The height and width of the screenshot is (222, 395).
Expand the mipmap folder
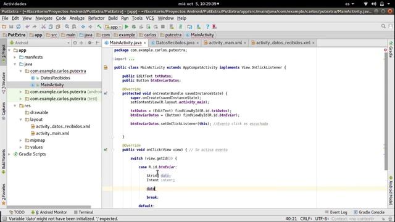(x=20, y=140)
